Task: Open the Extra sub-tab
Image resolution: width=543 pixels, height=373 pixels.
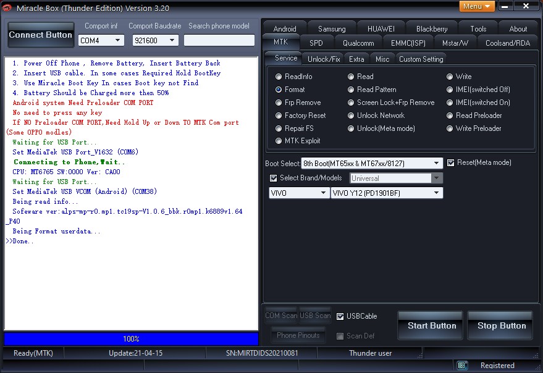Action: coord(356,59)
